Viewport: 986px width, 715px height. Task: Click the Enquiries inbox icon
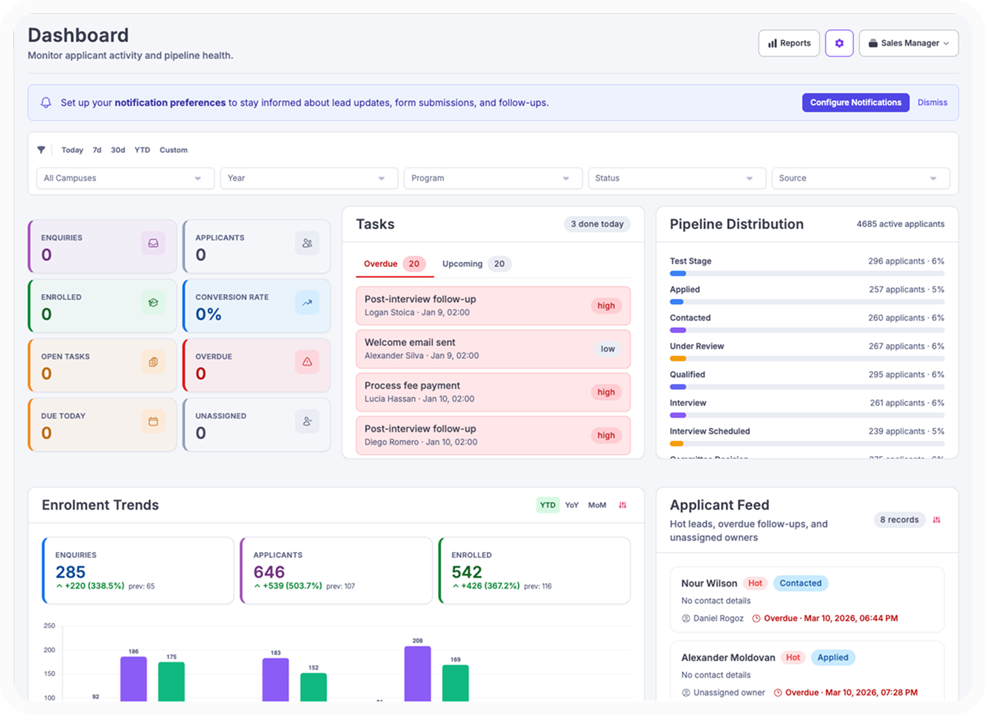[154, 243]
